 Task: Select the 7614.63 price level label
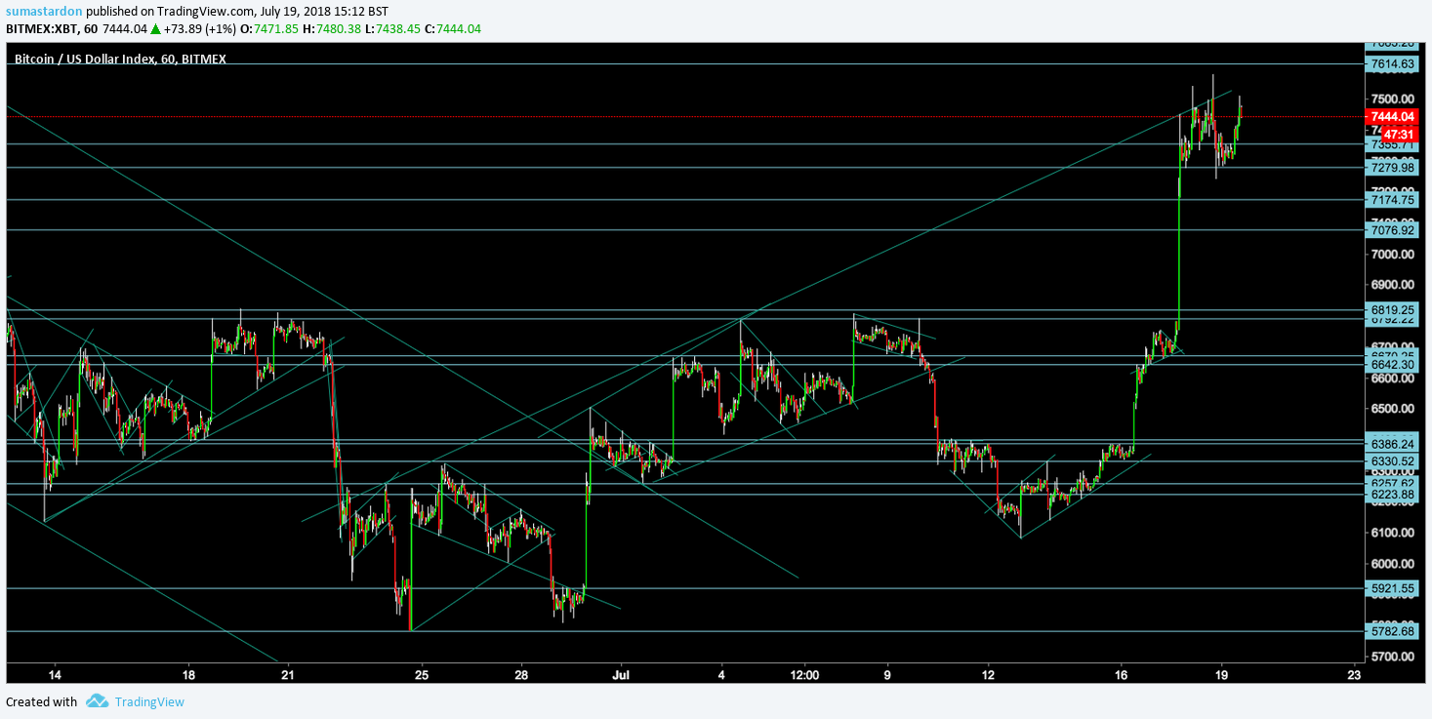[x=1392, y=64]
